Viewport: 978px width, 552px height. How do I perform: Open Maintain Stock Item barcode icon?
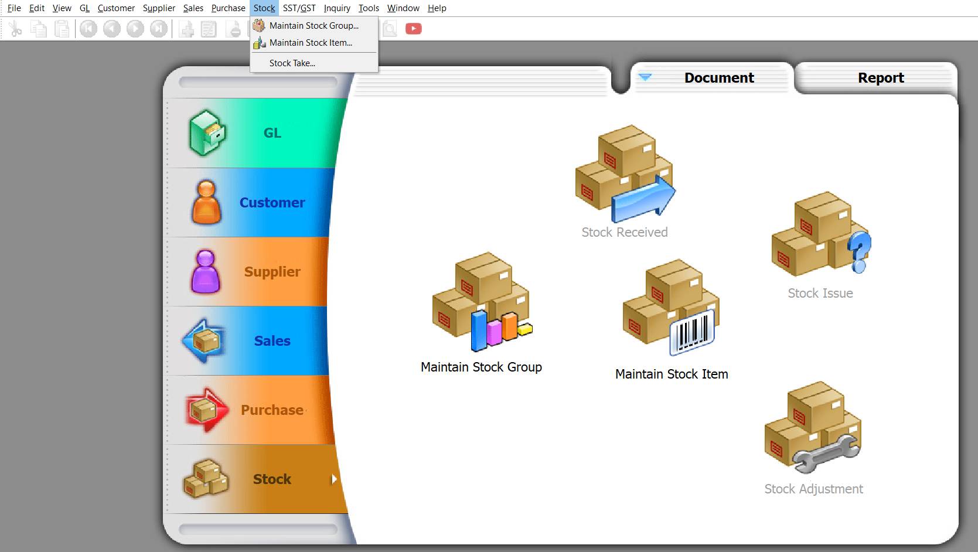[671, 308]
